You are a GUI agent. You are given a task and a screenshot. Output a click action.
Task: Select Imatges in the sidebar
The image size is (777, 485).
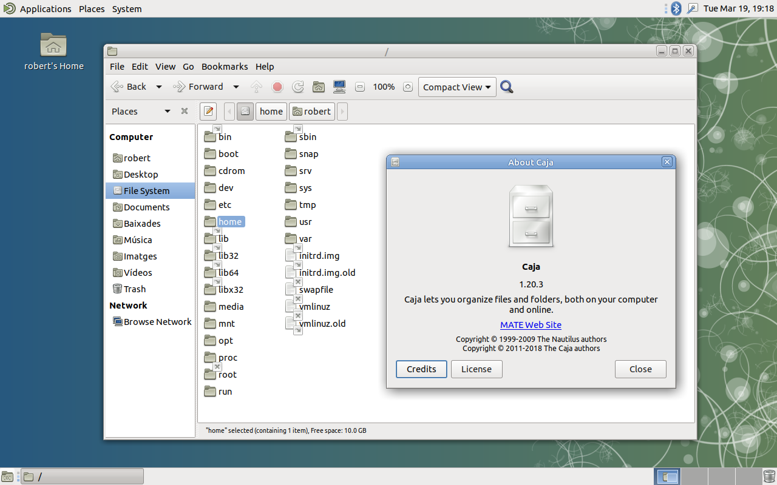click(150, 256)
